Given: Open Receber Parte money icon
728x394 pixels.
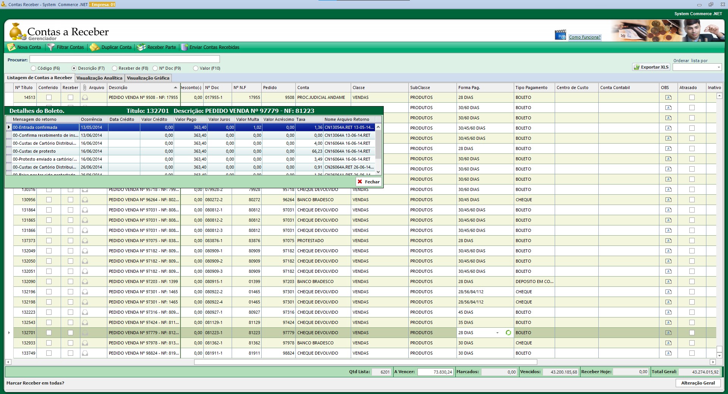Looking at the screenshot, I should point(141,47).
